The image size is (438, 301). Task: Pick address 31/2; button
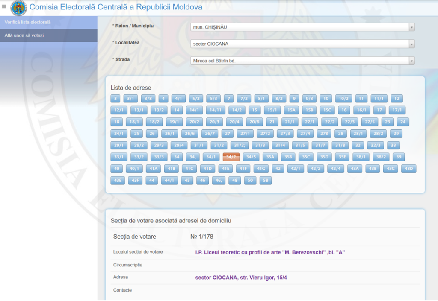(240, 146)
